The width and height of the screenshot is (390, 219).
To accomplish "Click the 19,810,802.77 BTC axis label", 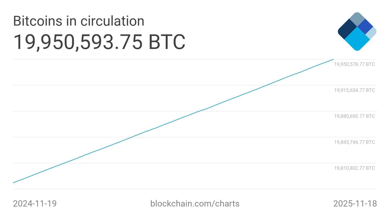I will tap(354, 168).
